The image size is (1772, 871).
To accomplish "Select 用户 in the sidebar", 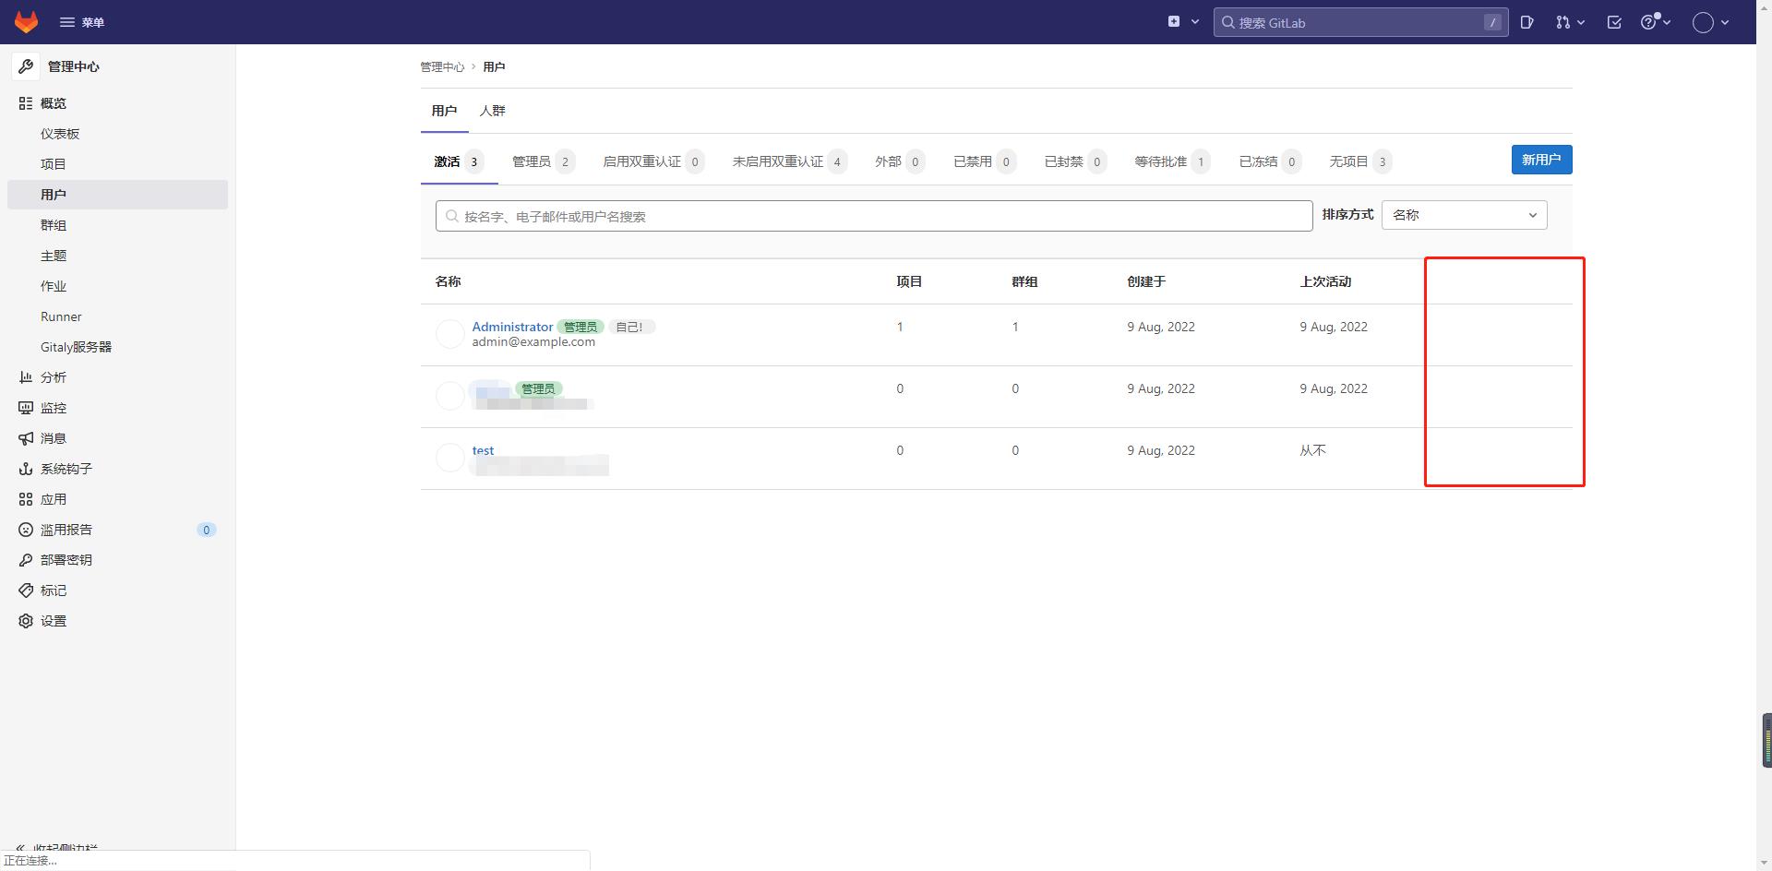I will click(117, 195).
